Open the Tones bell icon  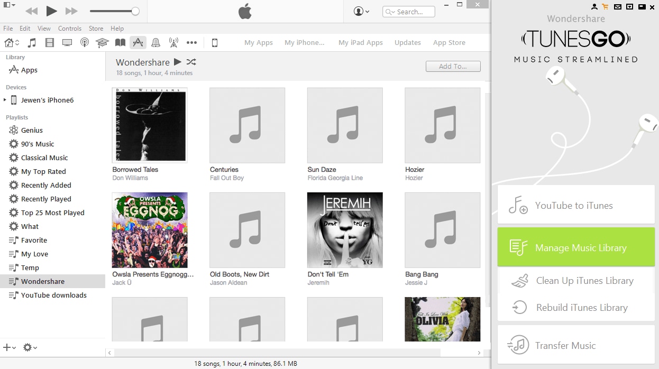[x=156, y=43]
